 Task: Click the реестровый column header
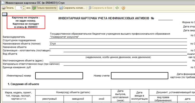[49, 99]
